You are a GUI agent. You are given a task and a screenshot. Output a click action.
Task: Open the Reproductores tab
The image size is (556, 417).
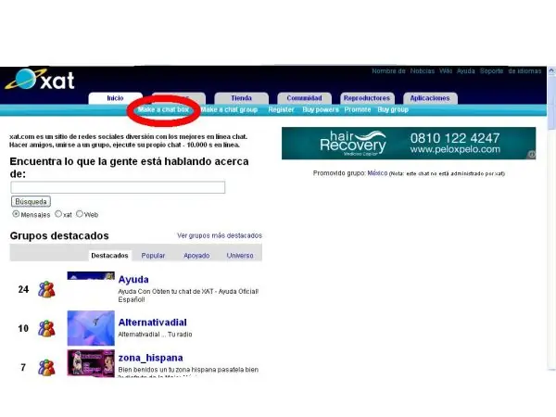tap(367, 98)
